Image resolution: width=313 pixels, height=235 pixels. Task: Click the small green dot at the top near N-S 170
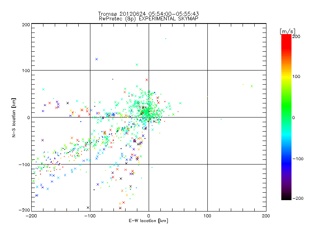[x=165, y=39]
